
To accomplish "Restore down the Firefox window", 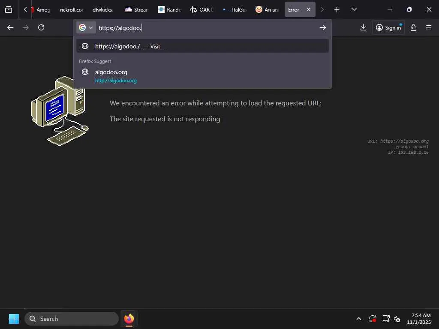I will [x=409, y=9].
